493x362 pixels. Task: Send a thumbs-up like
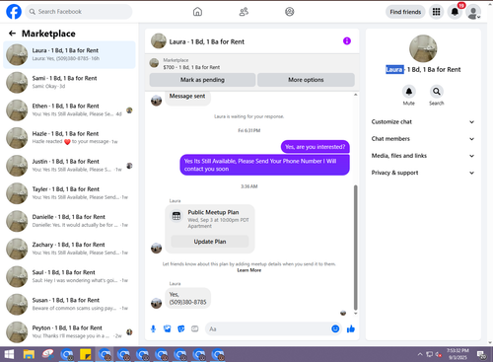tap(351, 328)
